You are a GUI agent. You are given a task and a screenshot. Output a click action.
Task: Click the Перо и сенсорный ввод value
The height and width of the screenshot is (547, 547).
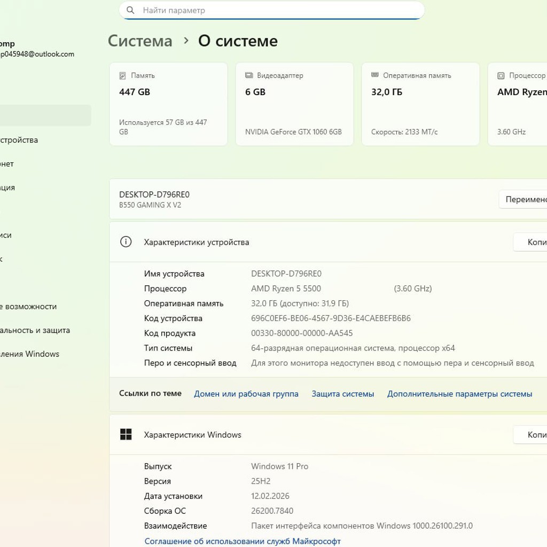pyautogui.click(x=393, y=363)
